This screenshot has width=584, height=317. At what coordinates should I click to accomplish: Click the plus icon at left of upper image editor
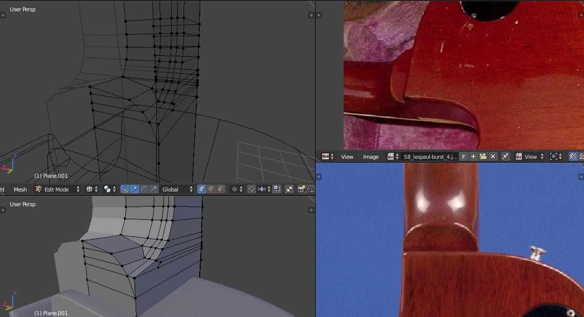pos(319,15)
